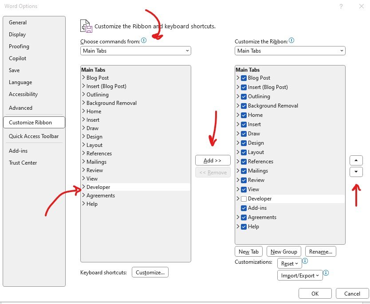Screen dimensions: 370x304
Task: Click the Rename... button
Action: 321,251
